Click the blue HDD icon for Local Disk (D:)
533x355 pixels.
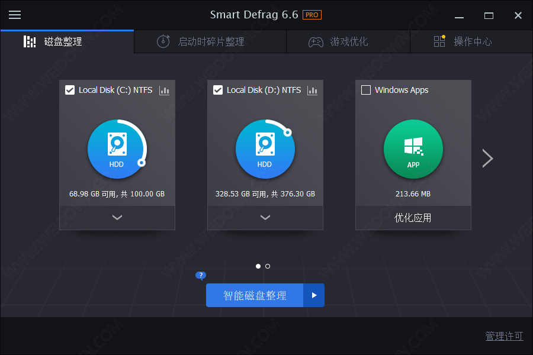[265, 149]
